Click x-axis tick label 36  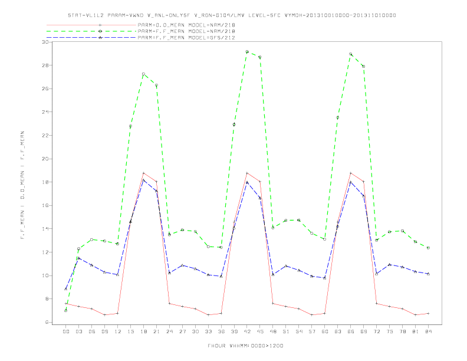click(x=221, y=332)
